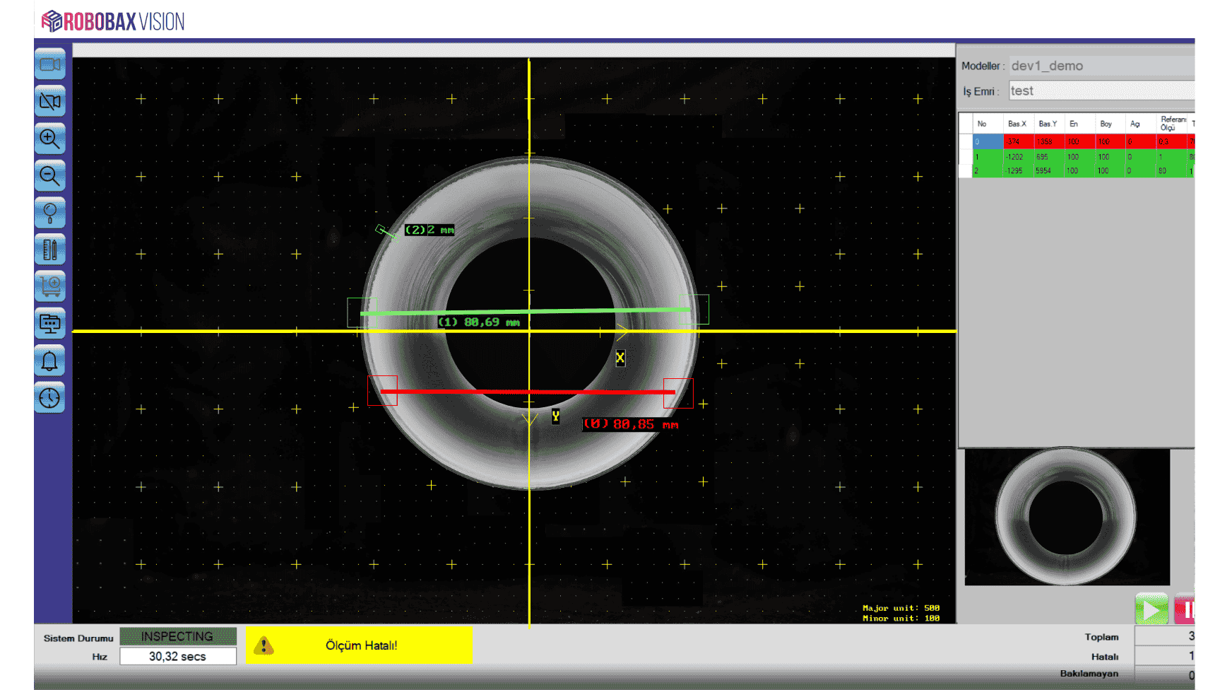The height and width of the screenshot is (690, 1232).
Task: Click the red (0) 80,85 mm measurement label
Action: [630, 424]
